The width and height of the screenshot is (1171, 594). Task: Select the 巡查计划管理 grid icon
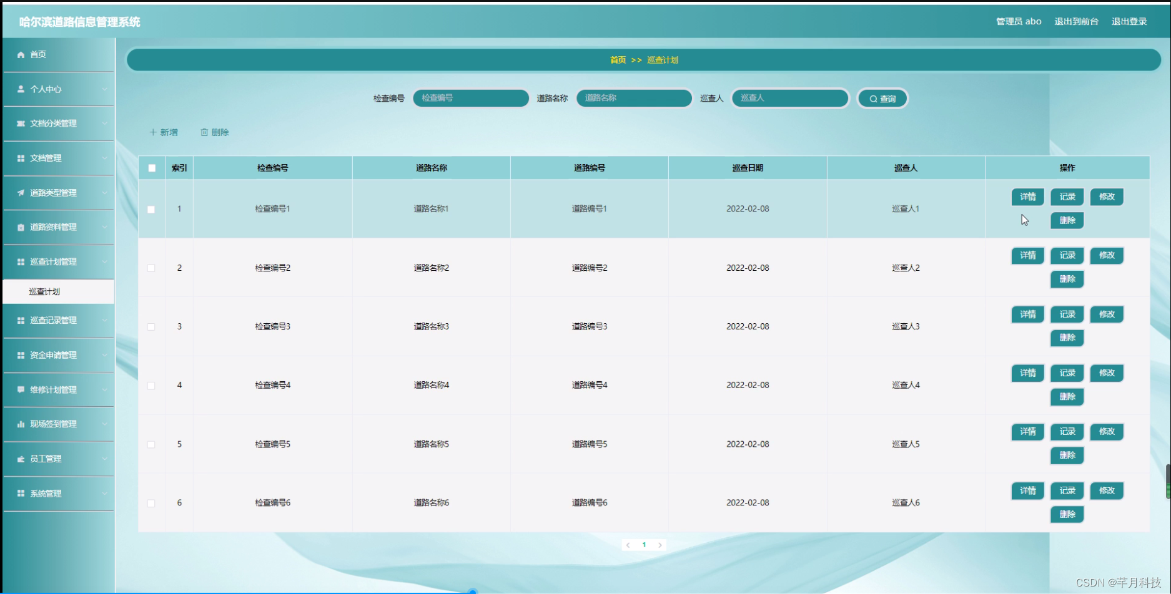(21, 261)
